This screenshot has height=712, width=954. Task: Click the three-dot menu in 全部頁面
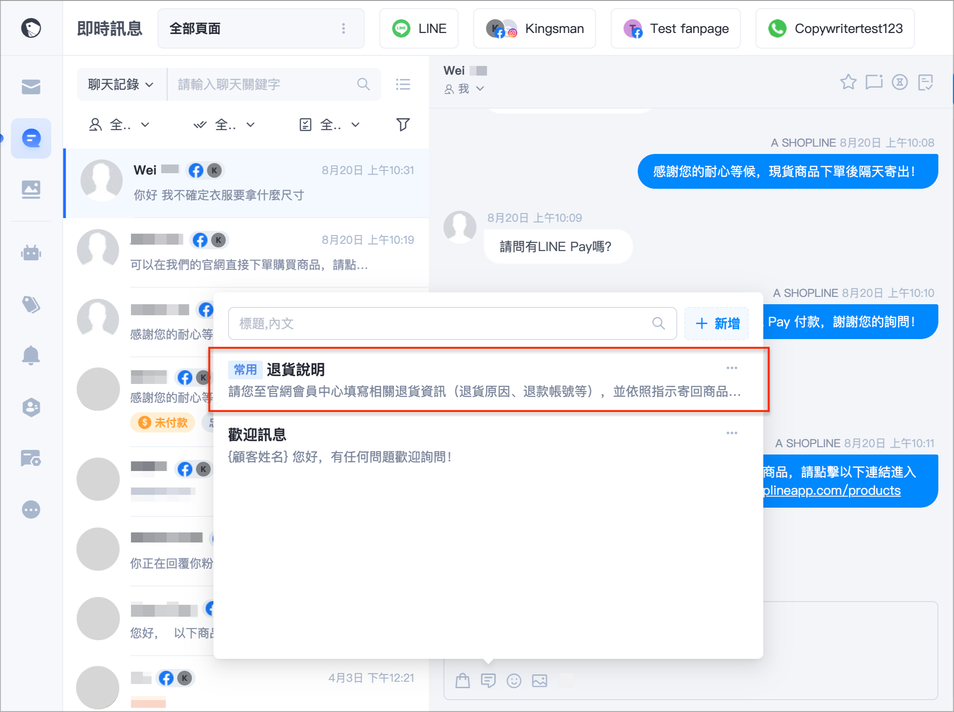tap(343, 28)
